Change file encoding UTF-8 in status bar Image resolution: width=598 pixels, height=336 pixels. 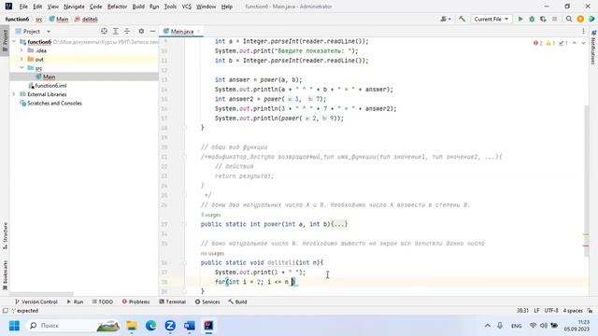[551, 311]
